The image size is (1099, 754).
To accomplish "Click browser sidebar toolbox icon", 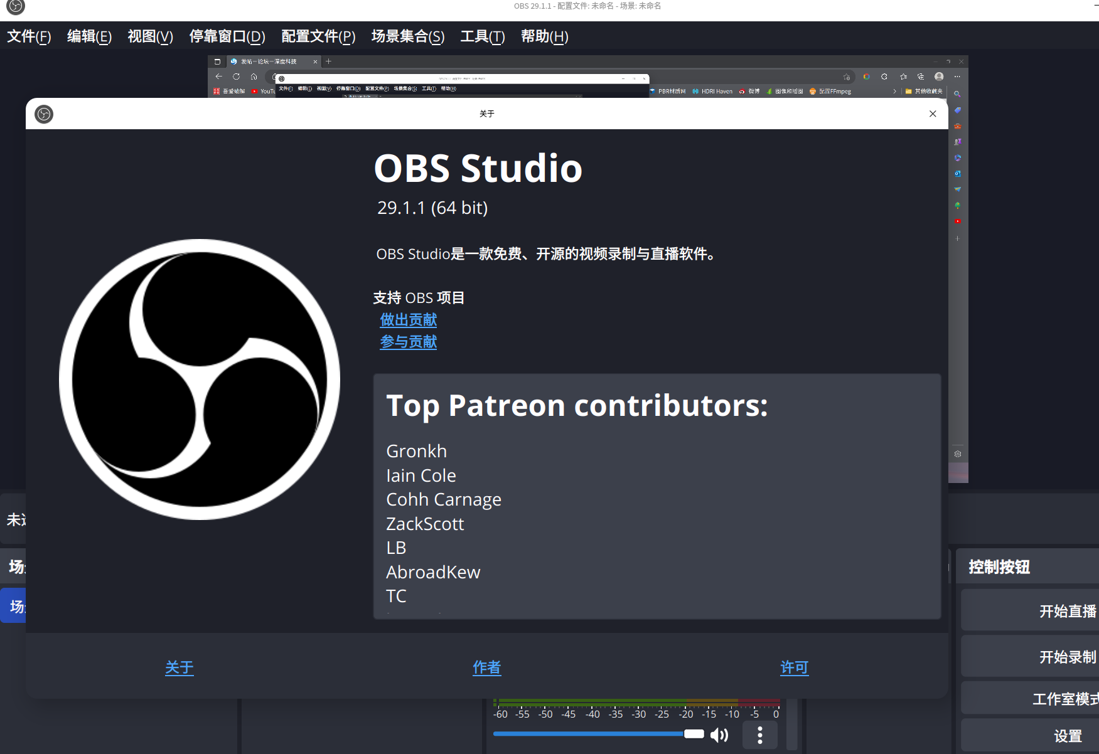I will tap(957, 126).
